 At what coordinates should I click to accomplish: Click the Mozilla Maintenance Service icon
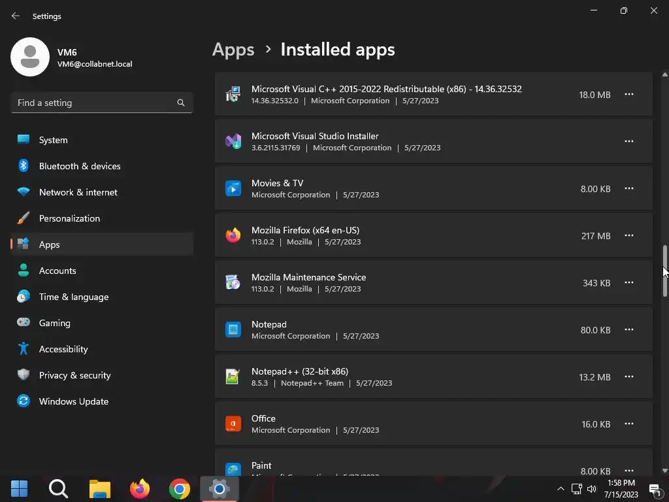pyautogui.click(x=233, y=282)
